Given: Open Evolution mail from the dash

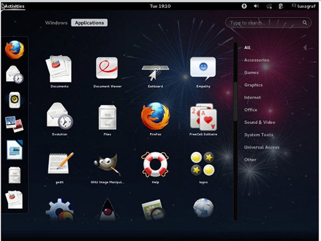Looking at the screenshot, I should click(x=15, y=75).
